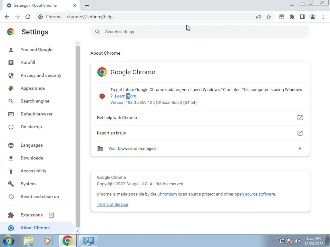Select System in the sidebar
The height and width of the screenshot is (247, 330).
pyautogui.click(x=37, y=184)
